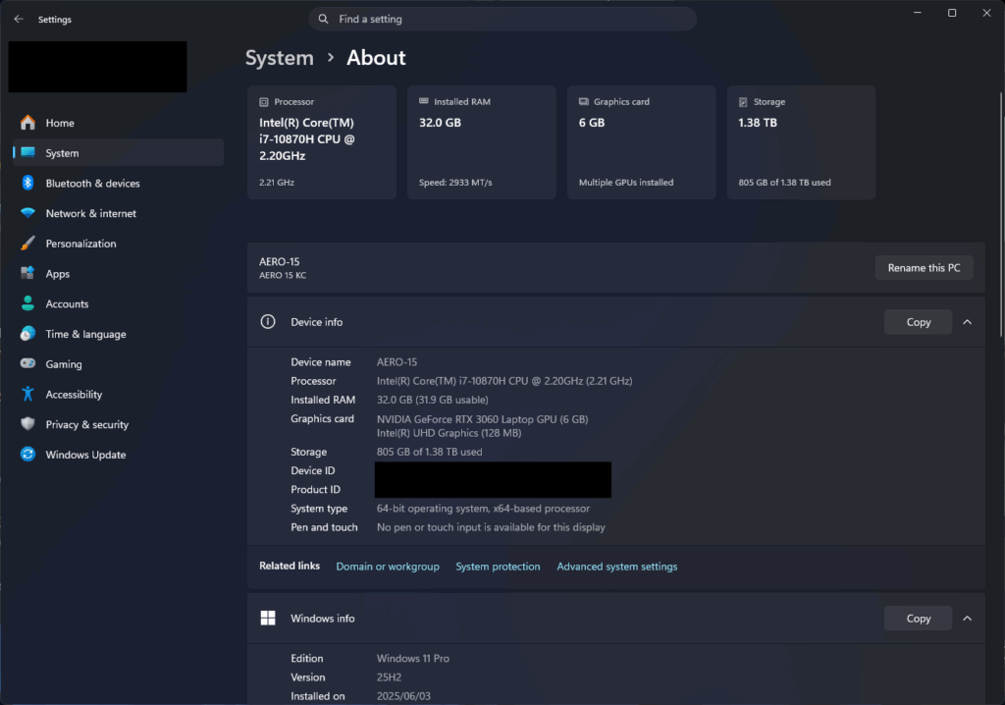
Task: Click the 64-bit operating system text
Action: coord(483,508)
